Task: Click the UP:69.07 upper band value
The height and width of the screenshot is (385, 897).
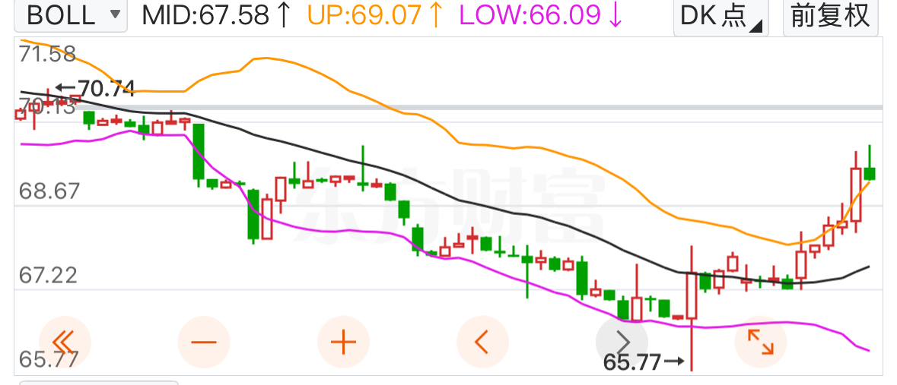Action: 377,15
